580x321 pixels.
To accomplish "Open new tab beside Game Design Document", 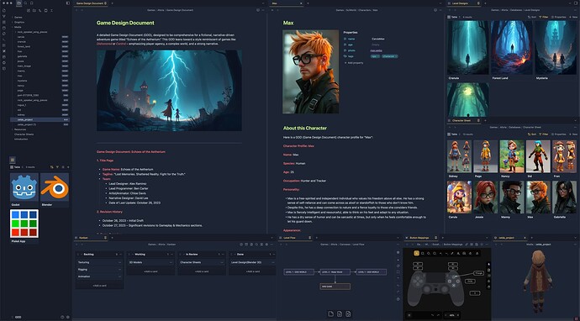I will 112,3.
